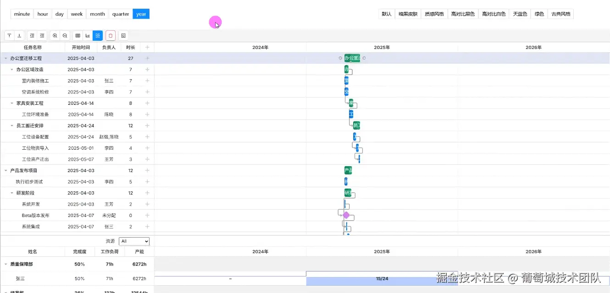Image resolution: width=610 pixels, height=293 pixels.
Task: Open the 资源 All dropdown
Action: pos(134,241)
